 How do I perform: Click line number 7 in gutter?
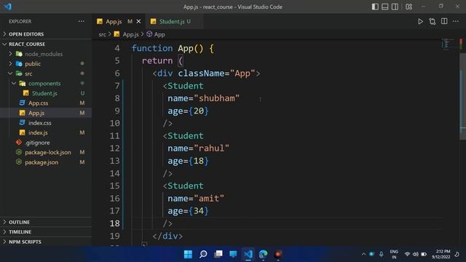(x=117, y=86)
